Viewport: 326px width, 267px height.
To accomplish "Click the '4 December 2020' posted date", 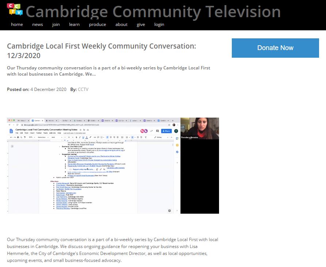I will (48, 89).
